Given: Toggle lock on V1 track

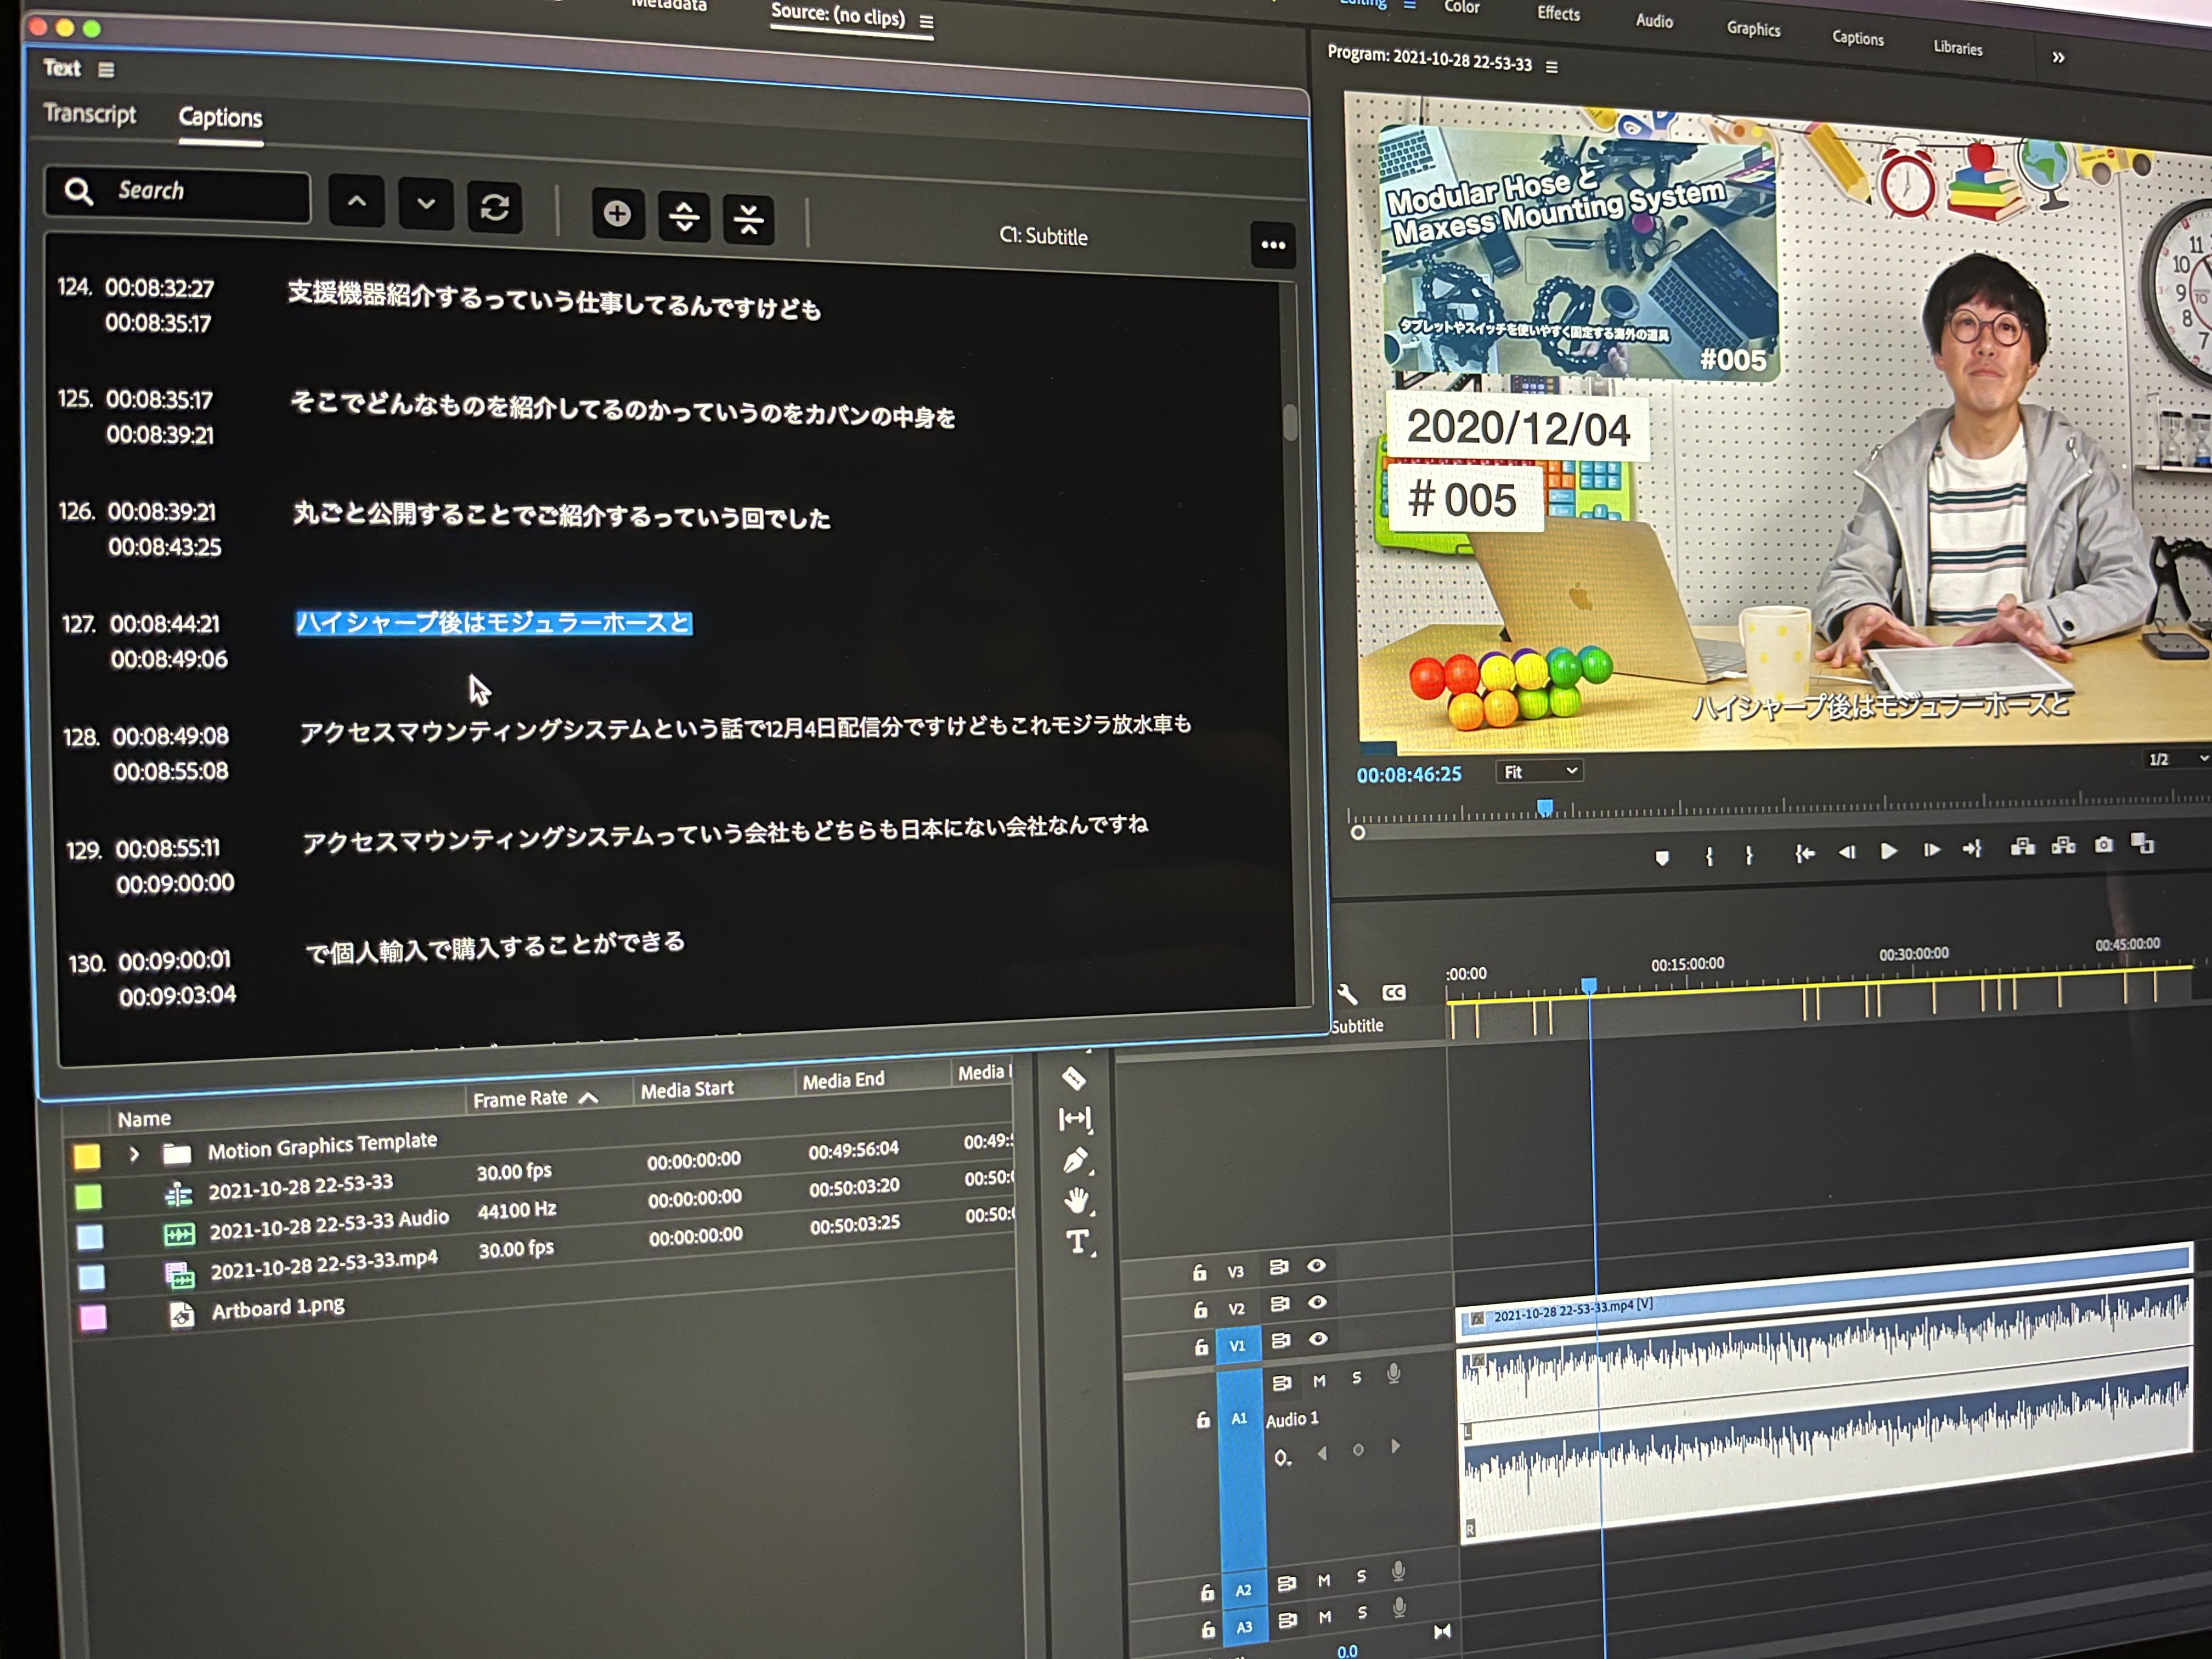Looking at the screenshot, I should pos(1201,1347).
